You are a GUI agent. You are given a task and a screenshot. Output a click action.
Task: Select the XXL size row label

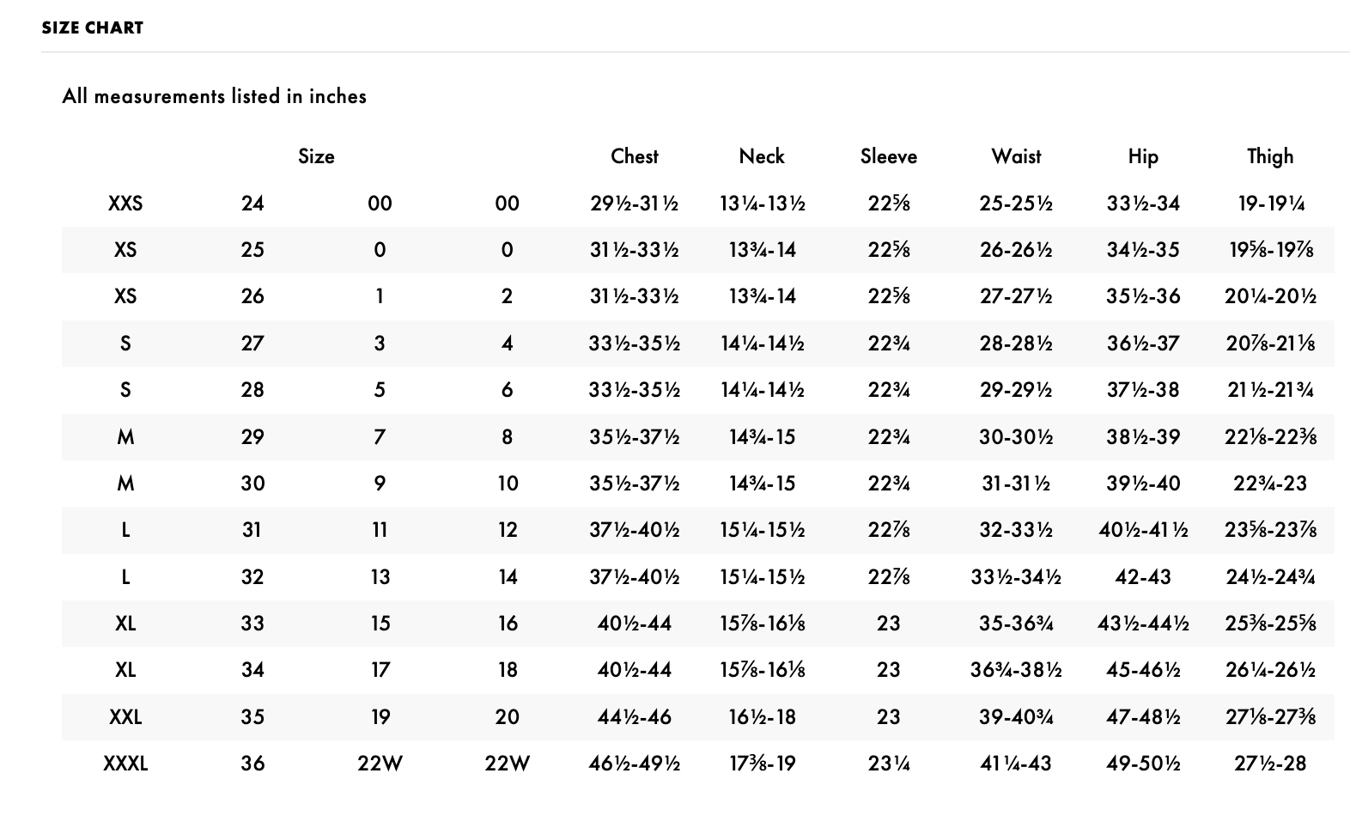(x=125, y=716)
